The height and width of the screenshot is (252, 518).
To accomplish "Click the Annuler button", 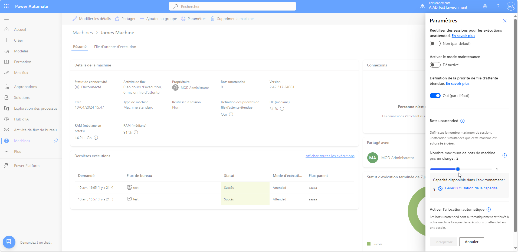I will point(471,242).
